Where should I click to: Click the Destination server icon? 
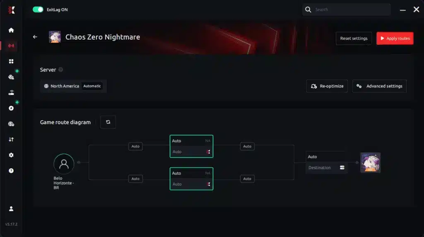point(342,167)
